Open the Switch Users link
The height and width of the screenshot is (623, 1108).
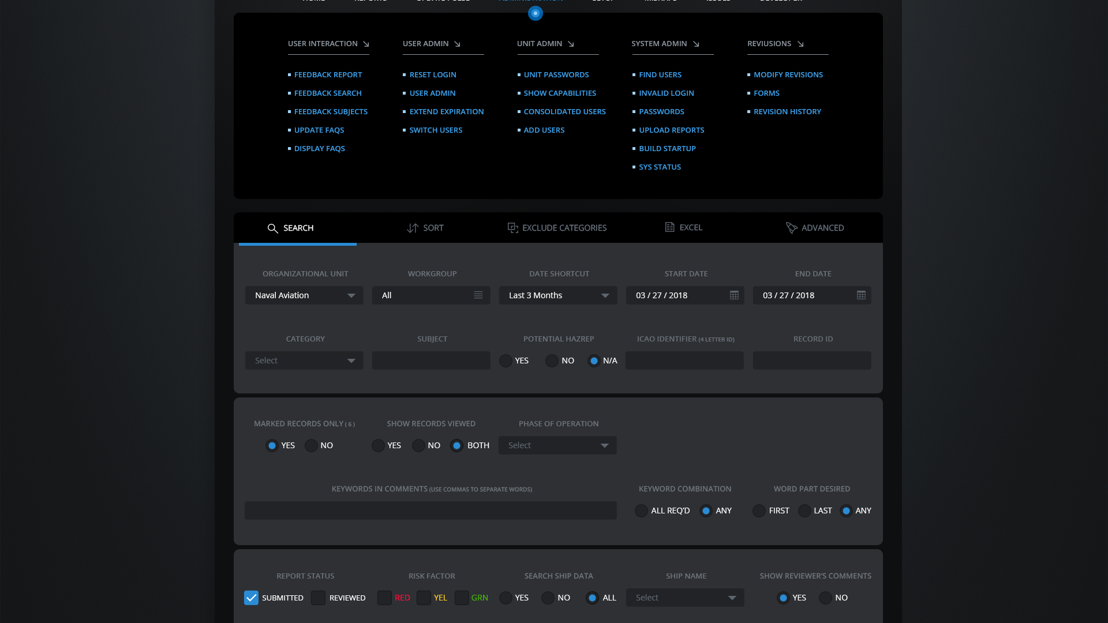point(436,130)
